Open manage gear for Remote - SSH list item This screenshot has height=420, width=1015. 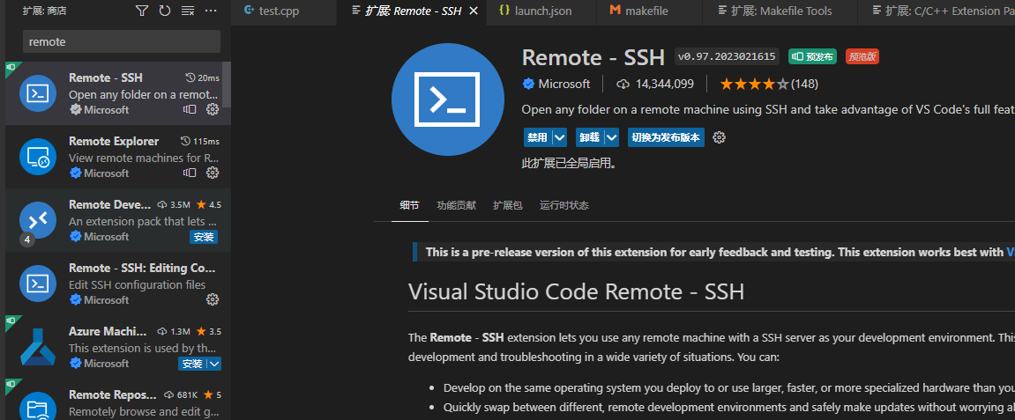click(213, 109)
